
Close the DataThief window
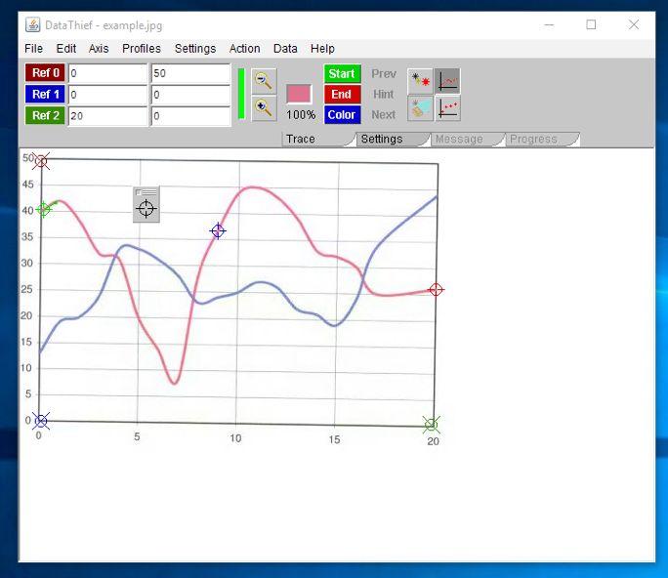pos(634,24)
